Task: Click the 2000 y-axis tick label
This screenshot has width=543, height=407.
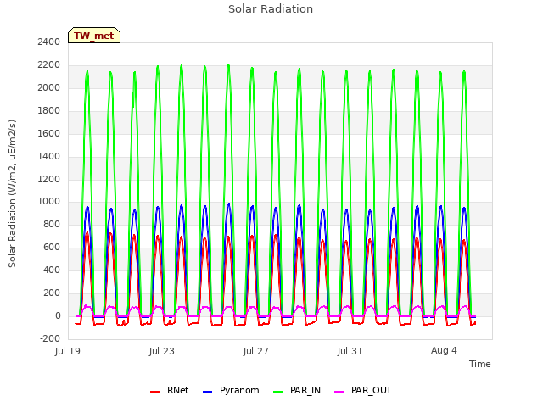Action: pyautogui.click(x=49, y=87)
